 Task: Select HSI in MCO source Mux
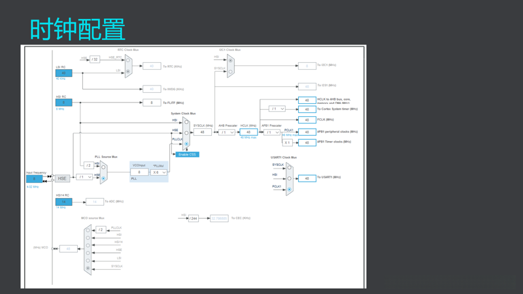point(88,238)
